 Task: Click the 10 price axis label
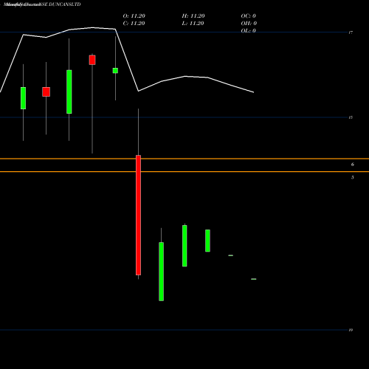pyautogui.click(x=351, y=330)
